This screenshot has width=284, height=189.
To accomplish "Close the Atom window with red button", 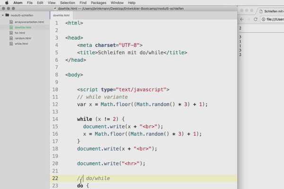I will coord(3,9).
